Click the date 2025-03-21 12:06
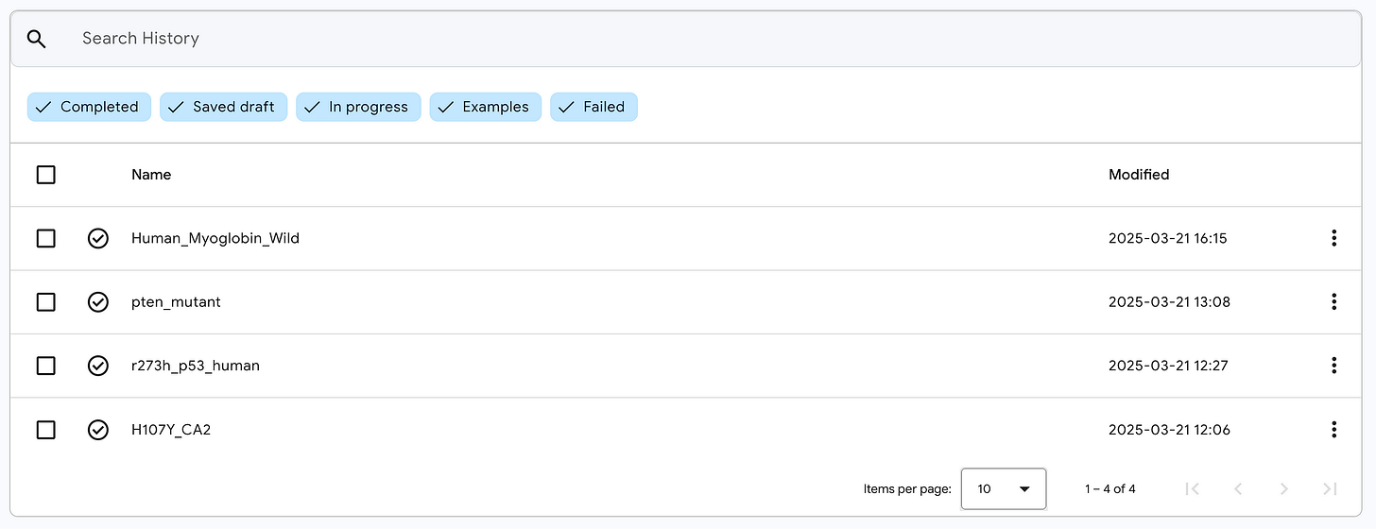This screenshot has width=1376, height=529. point(1169,430)
